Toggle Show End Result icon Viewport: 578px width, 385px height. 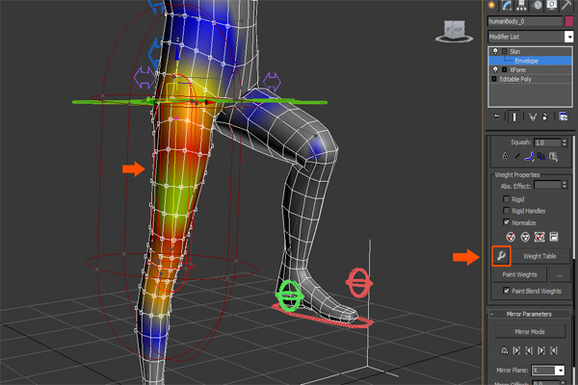pyautogui.click(x=514, y=117)
